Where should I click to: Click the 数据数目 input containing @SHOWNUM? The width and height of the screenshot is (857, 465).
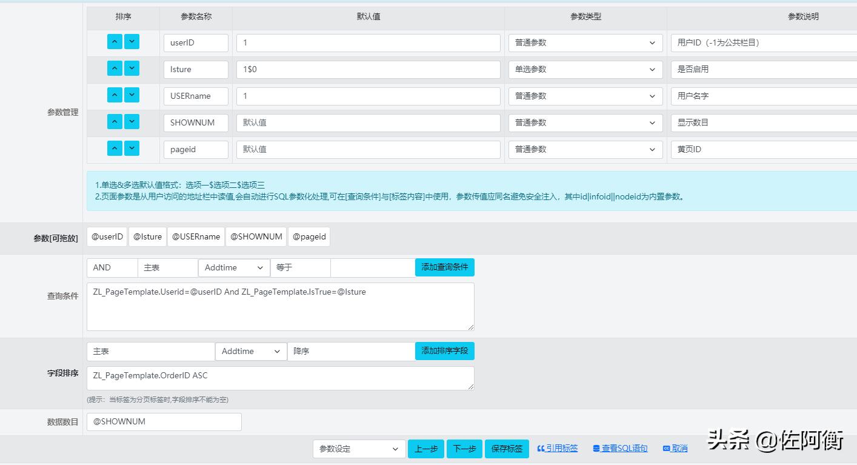pyautogui.click(x=164, y=422)
